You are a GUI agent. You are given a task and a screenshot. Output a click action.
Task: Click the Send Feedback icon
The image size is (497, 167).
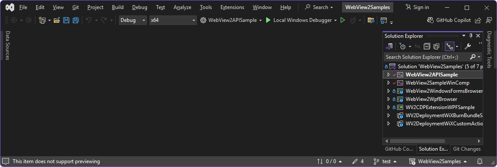[488, 20]
